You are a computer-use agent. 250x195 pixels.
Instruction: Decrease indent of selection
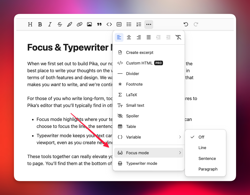(168, 37)
